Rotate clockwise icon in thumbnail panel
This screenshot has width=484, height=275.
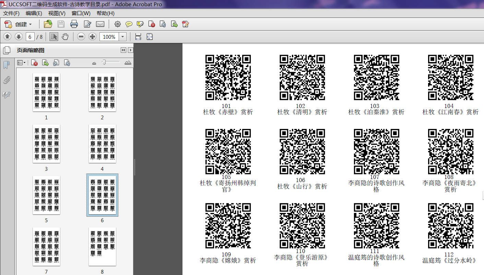tap(67, 63)
